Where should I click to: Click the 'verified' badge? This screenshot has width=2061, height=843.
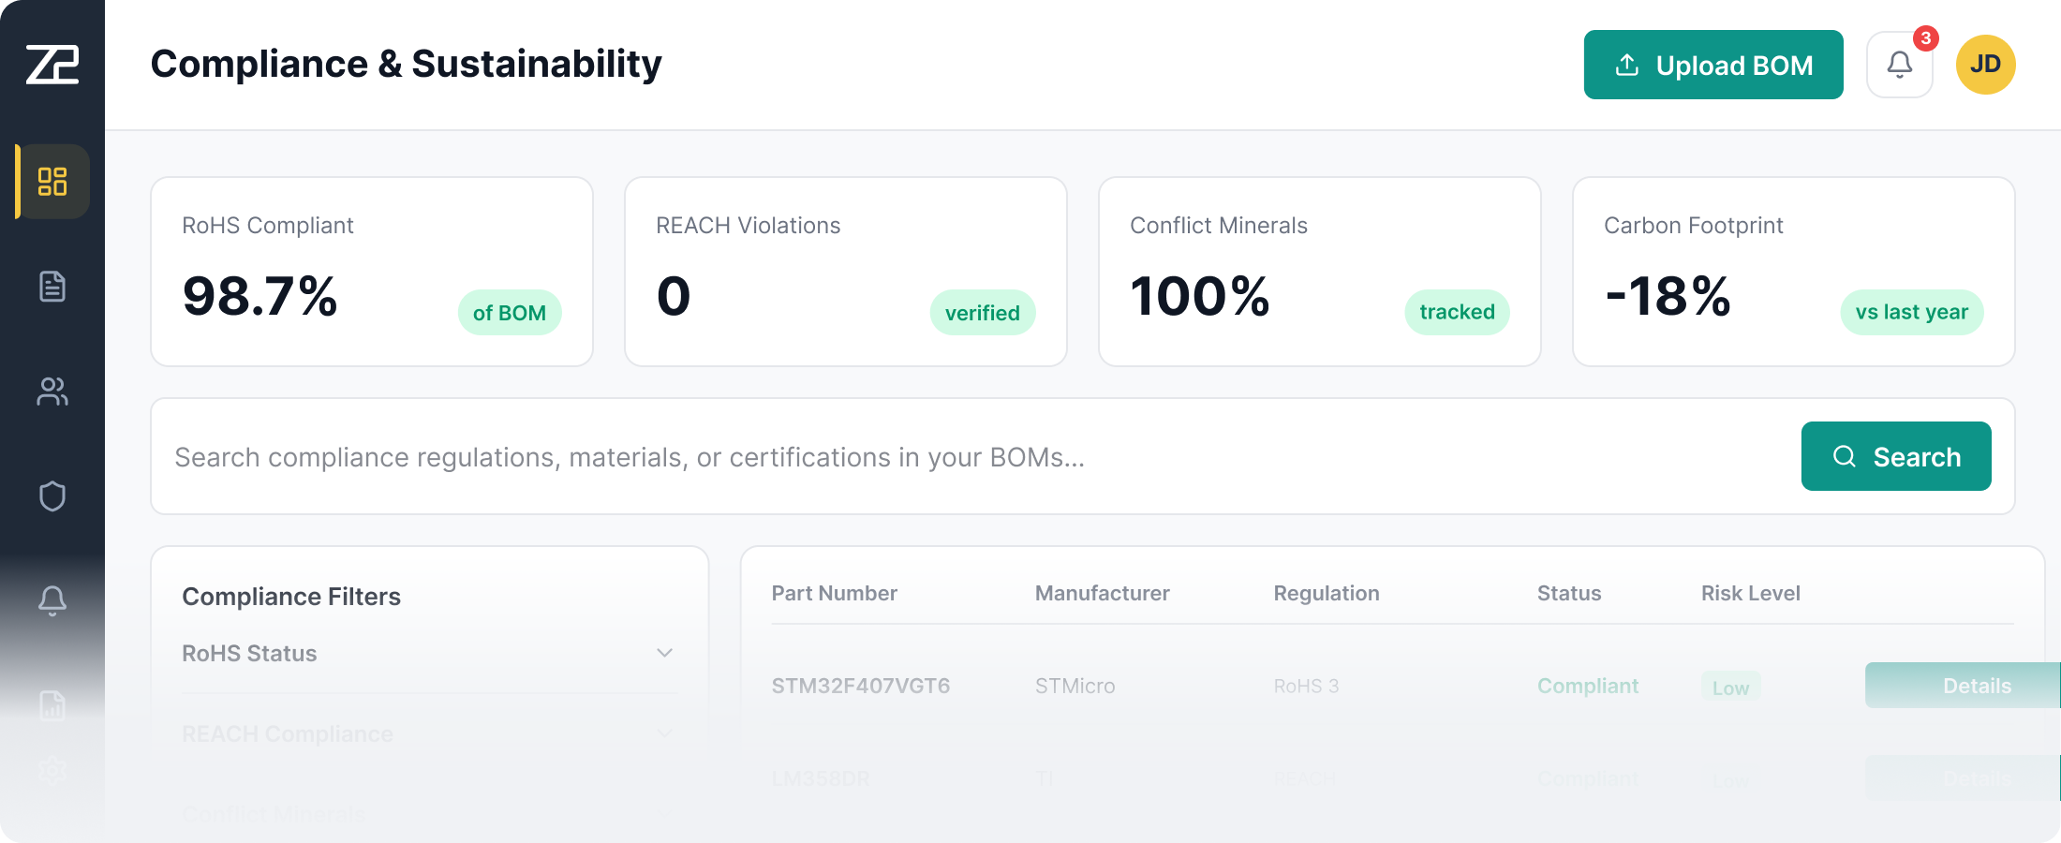tap(983, 313)
